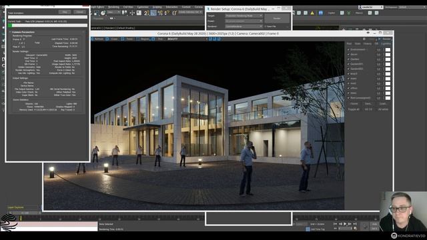Uncheck Garden002 light in LightMix
The width and height of the screenshot is (427, 240).
pos(348,69)
